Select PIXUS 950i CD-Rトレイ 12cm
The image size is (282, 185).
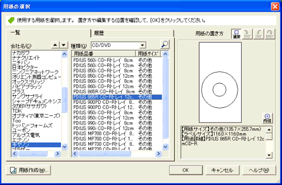pyautogui.click(x=117, y=118)
